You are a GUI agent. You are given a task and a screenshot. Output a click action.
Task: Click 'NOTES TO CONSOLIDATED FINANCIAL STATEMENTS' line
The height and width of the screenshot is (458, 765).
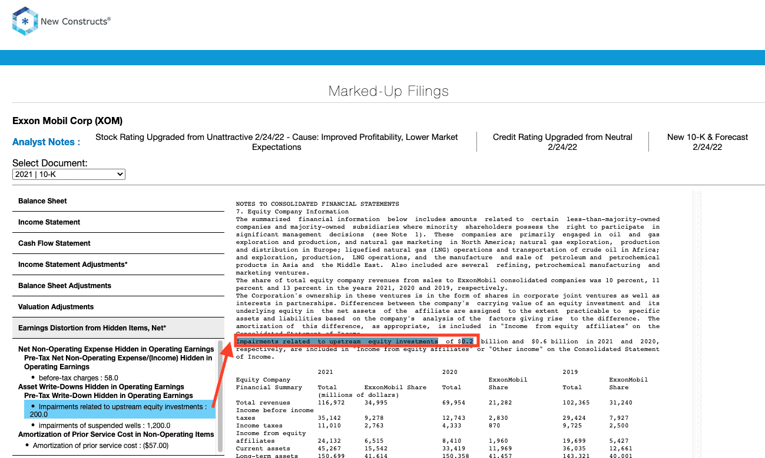(317, 204)
